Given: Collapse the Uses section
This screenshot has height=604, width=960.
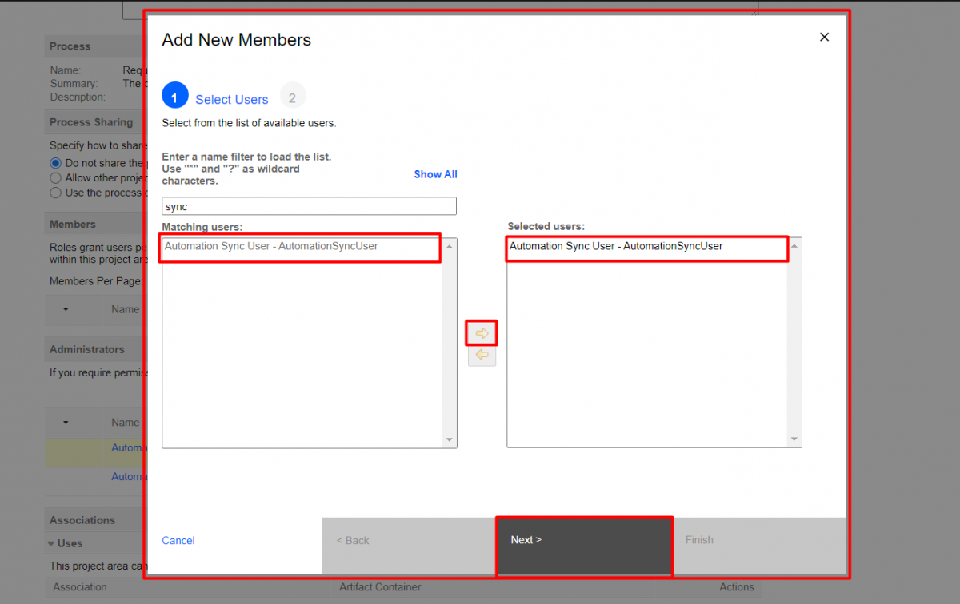Looking at the screenshot, I should pyautogui.click(x=51, y=543).
